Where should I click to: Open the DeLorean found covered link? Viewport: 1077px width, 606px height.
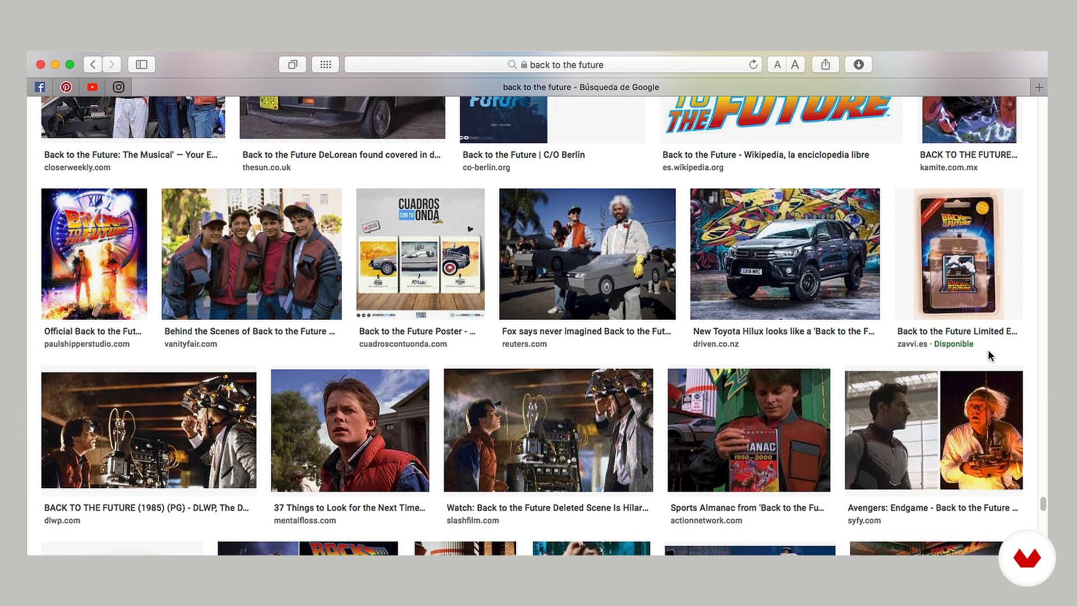click(x=341, y=154)
